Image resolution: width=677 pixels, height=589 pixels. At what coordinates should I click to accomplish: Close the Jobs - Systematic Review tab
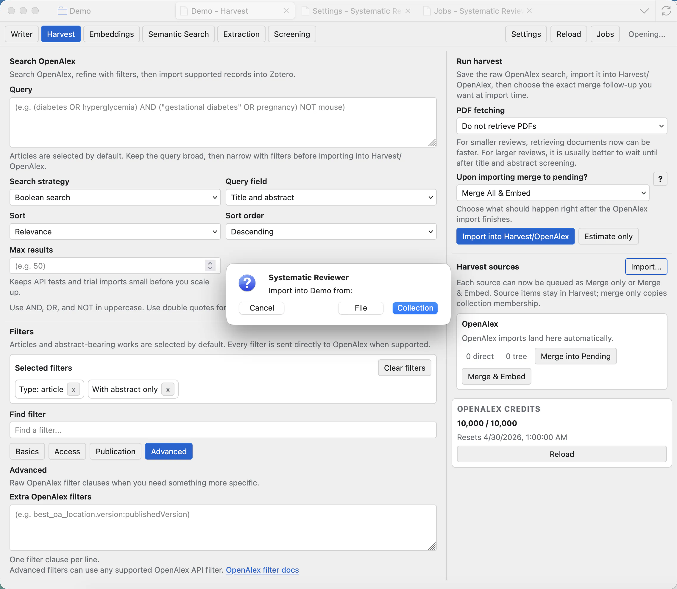coord(529,11)
